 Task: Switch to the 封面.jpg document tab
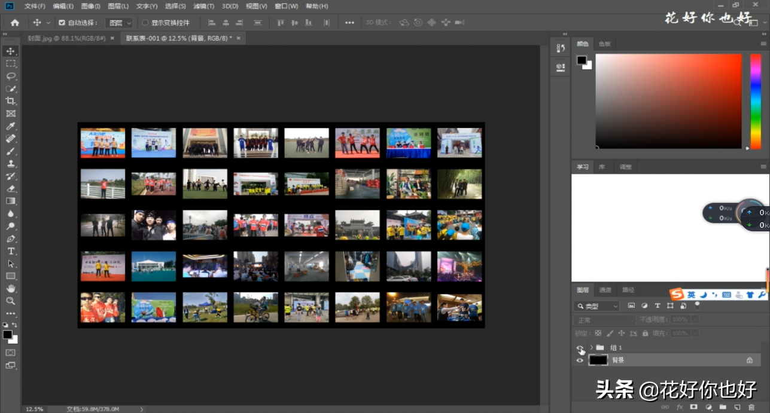pos(66,38)
